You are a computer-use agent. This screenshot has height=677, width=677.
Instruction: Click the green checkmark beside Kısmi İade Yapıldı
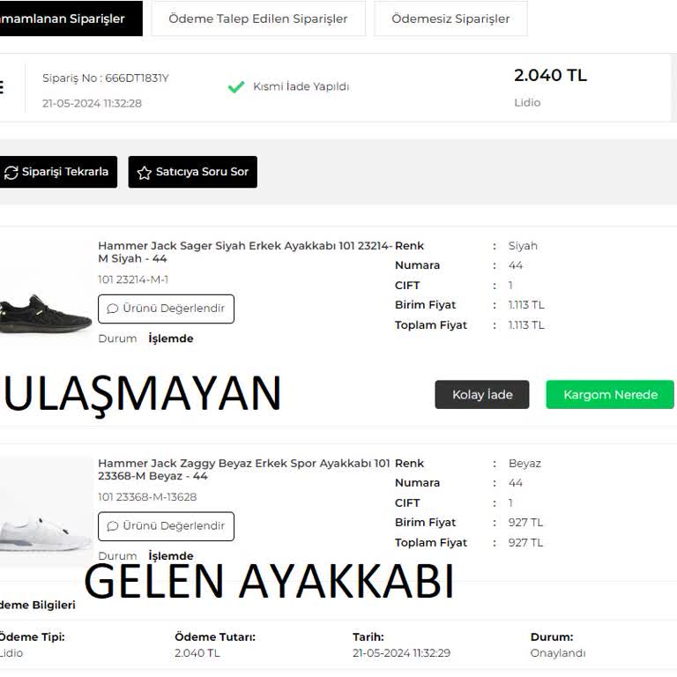235,87
